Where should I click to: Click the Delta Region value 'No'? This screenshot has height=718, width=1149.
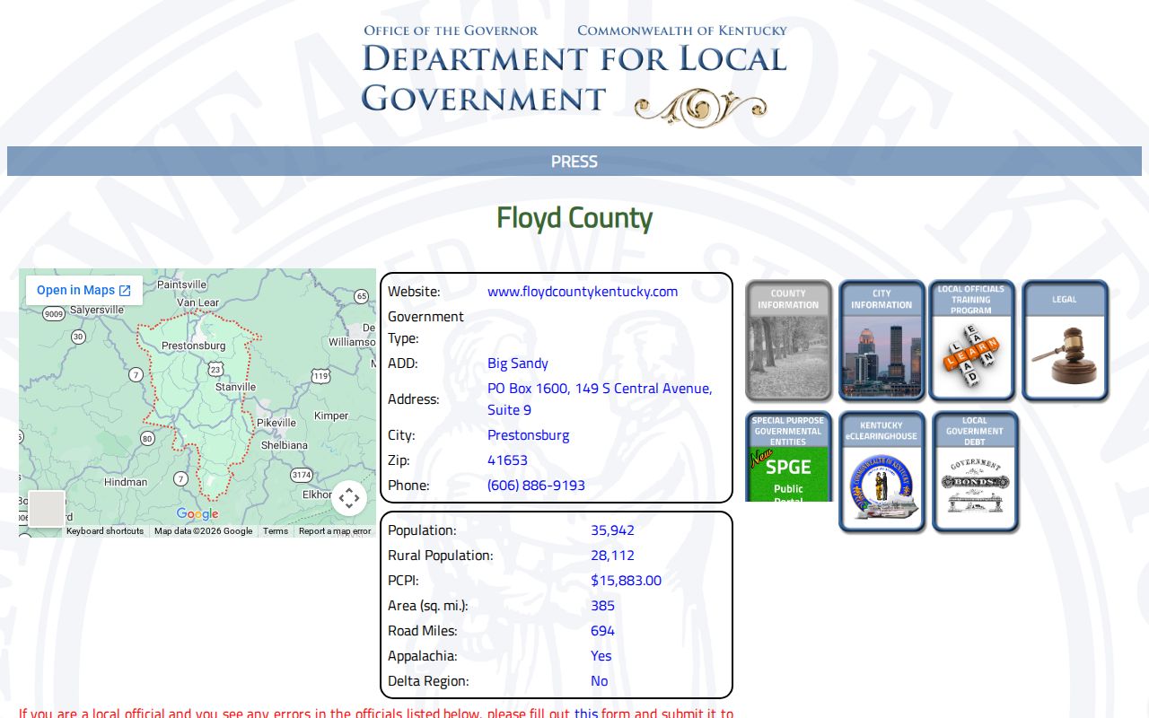(x=599, y=681)
